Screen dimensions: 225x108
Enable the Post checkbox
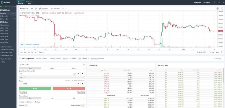coord(20,102)
